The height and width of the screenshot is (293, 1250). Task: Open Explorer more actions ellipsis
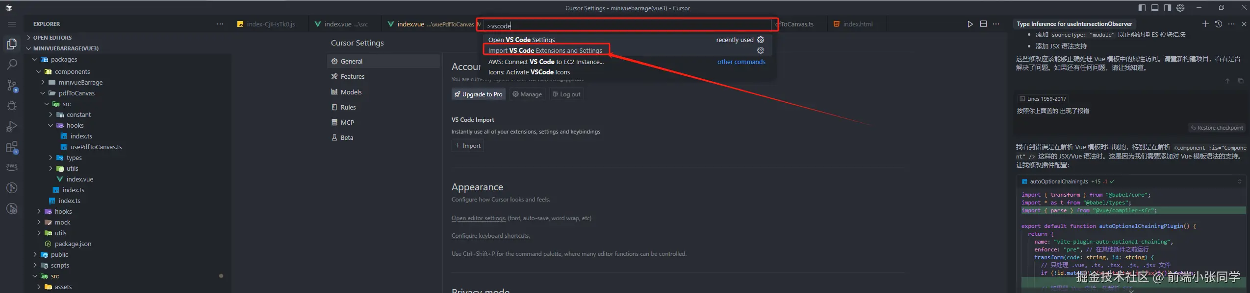tap(220, 24)
